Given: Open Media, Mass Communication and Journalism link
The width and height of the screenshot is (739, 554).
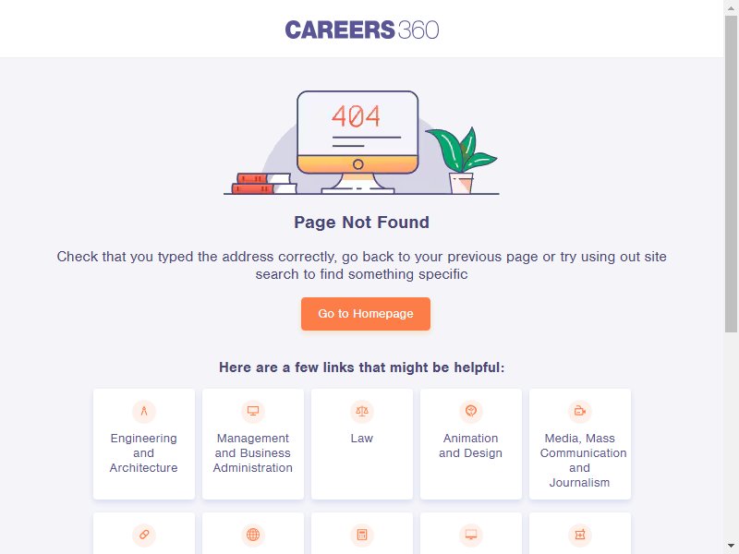Looking at the screenshot, I should (580, 444).
